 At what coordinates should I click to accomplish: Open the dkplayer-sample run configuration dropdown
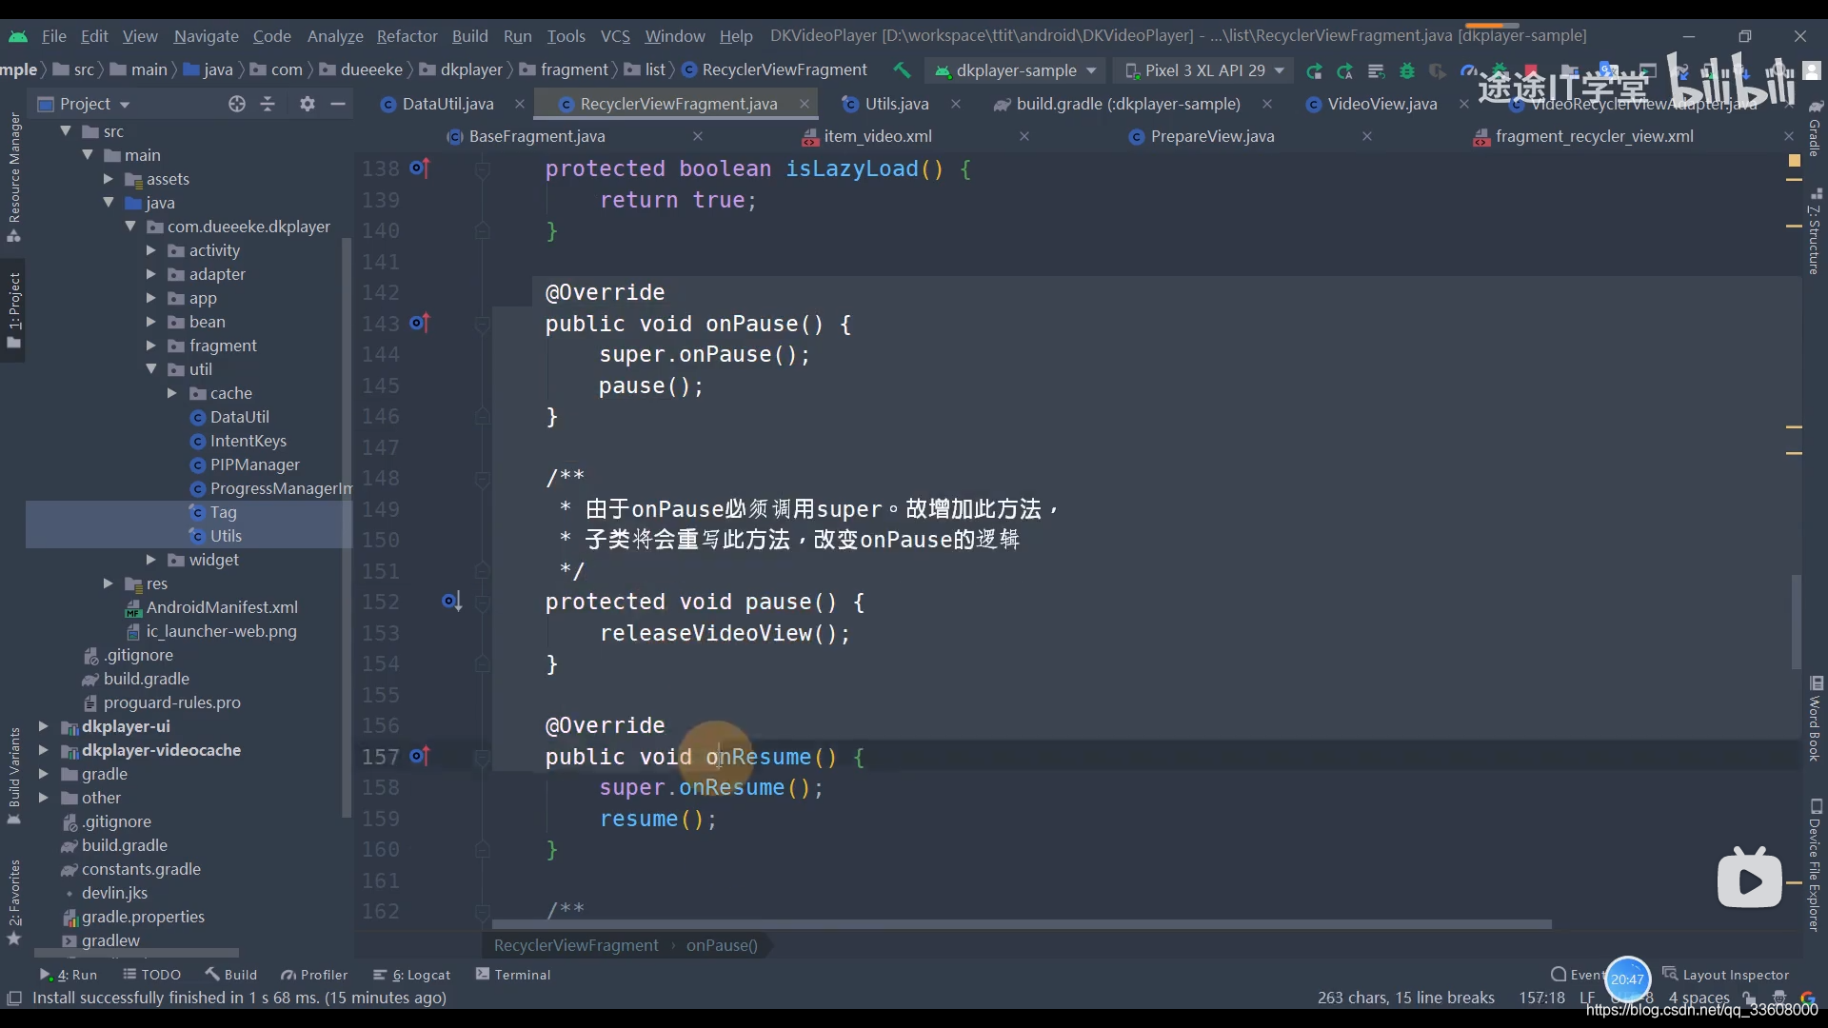tap(1015, 70)
